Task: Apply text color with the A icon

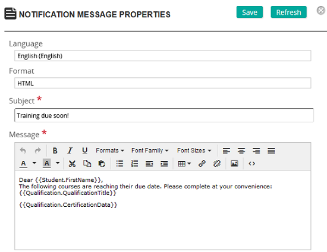Action: [23, 163]
